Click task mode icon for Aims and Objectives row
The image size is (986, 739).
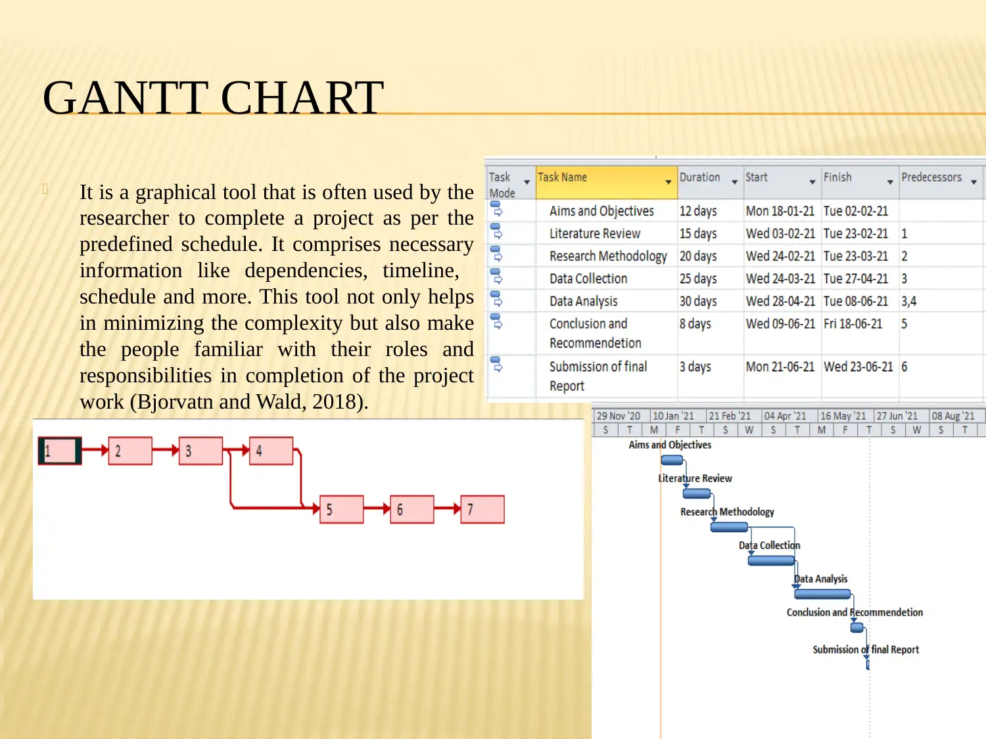pos(497,209)
